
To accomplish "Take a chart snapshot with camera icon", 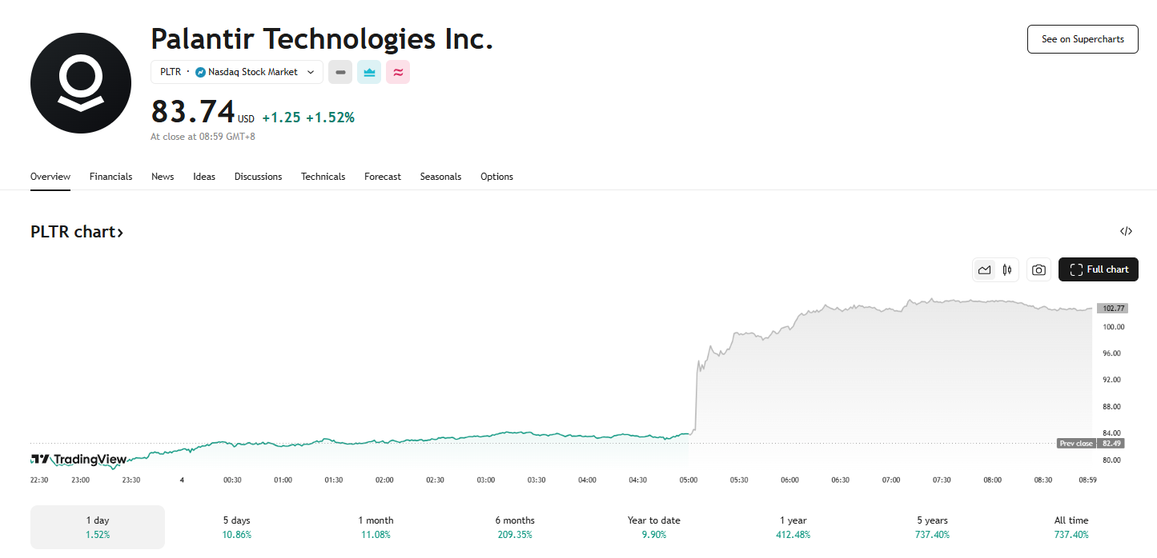I will tap(1038, 270).
